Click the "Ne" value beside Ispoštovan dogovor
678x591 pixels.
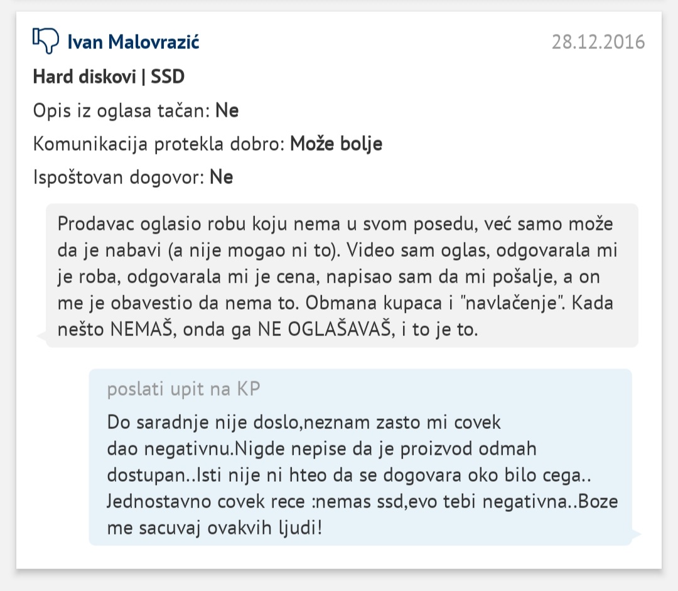(x=221, y=178)
